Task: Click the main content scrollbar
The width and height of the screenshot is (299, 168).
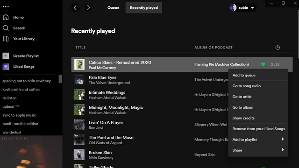Action: tap(298, 34)
